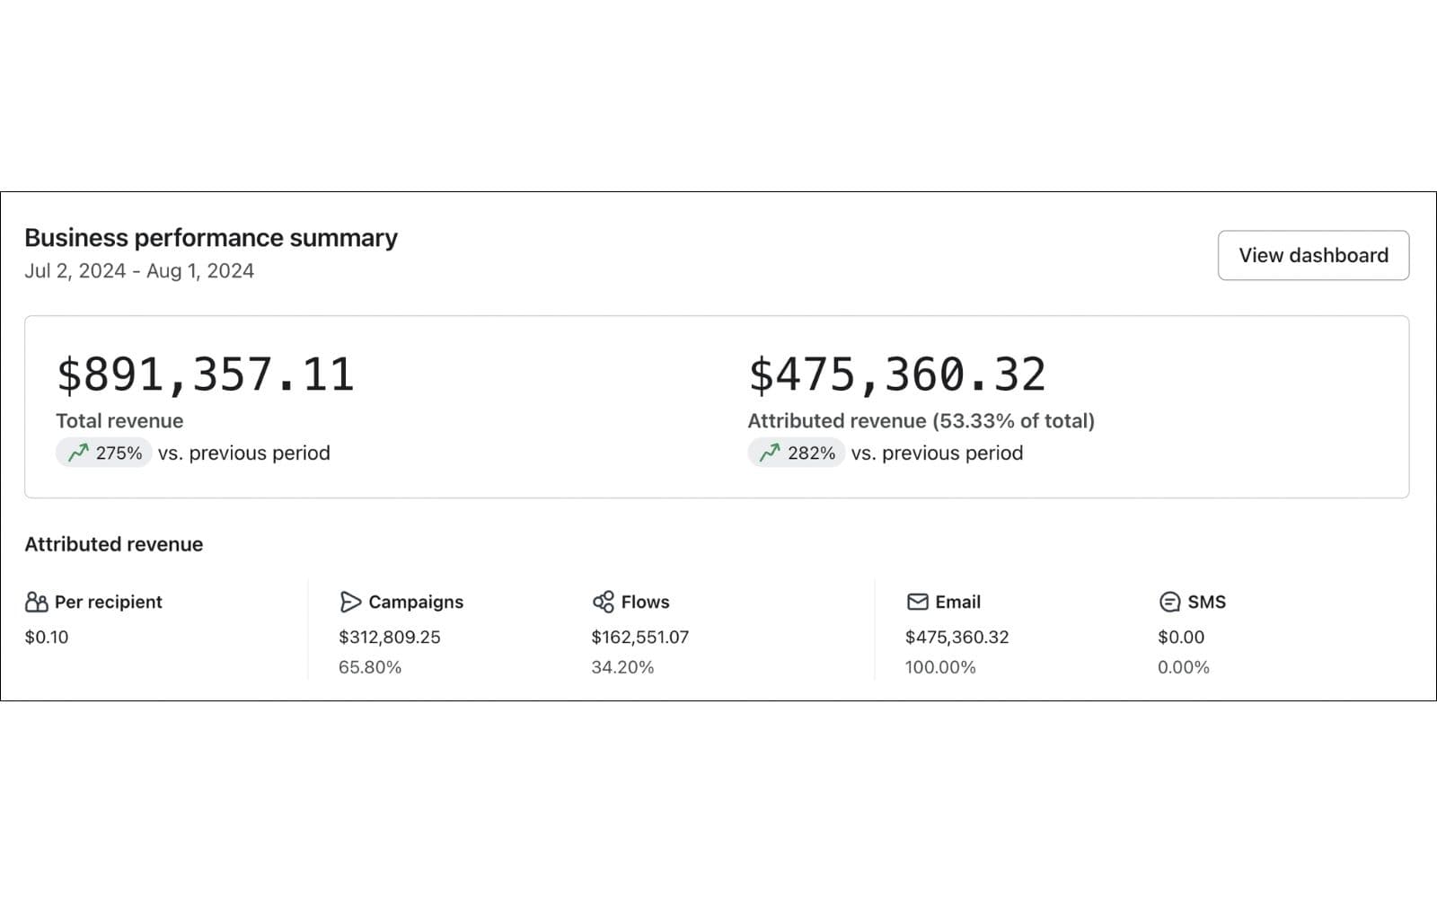The height and width of the screenshot is (898, 1437).
Task: Click the Jul 2, 2024 - Aug 1, 2024 date range
Action: pos(139,271)
